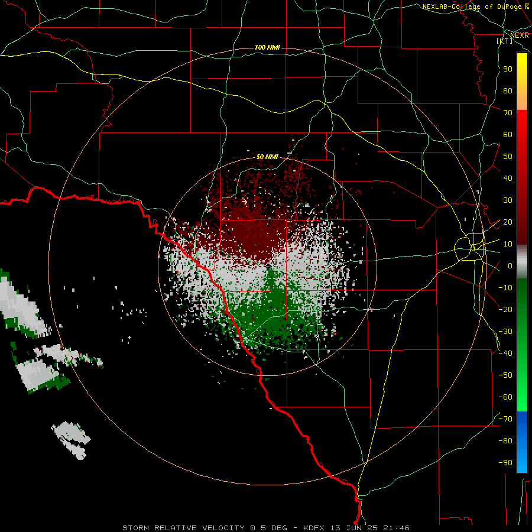Image resolution: width=532 pixels, height=532 pixels.
Task: Click the -80 scale value
Action: click(505, 441)
